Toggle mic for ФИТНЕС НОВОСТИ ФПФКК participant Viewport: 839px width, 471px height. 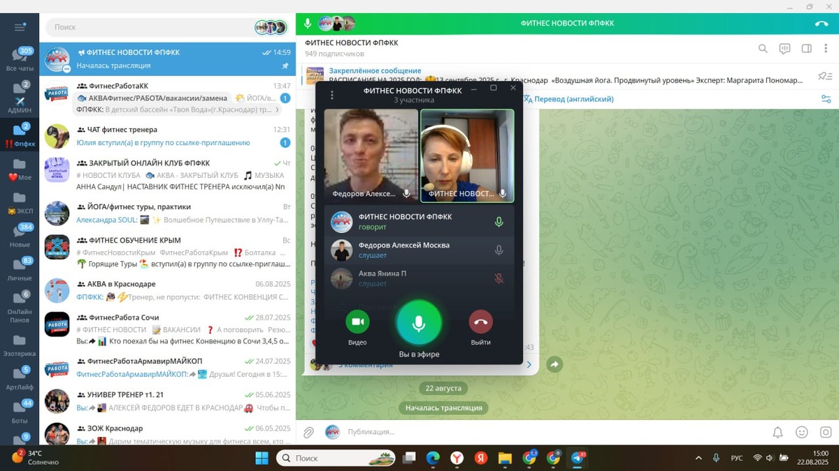[499, 222]
